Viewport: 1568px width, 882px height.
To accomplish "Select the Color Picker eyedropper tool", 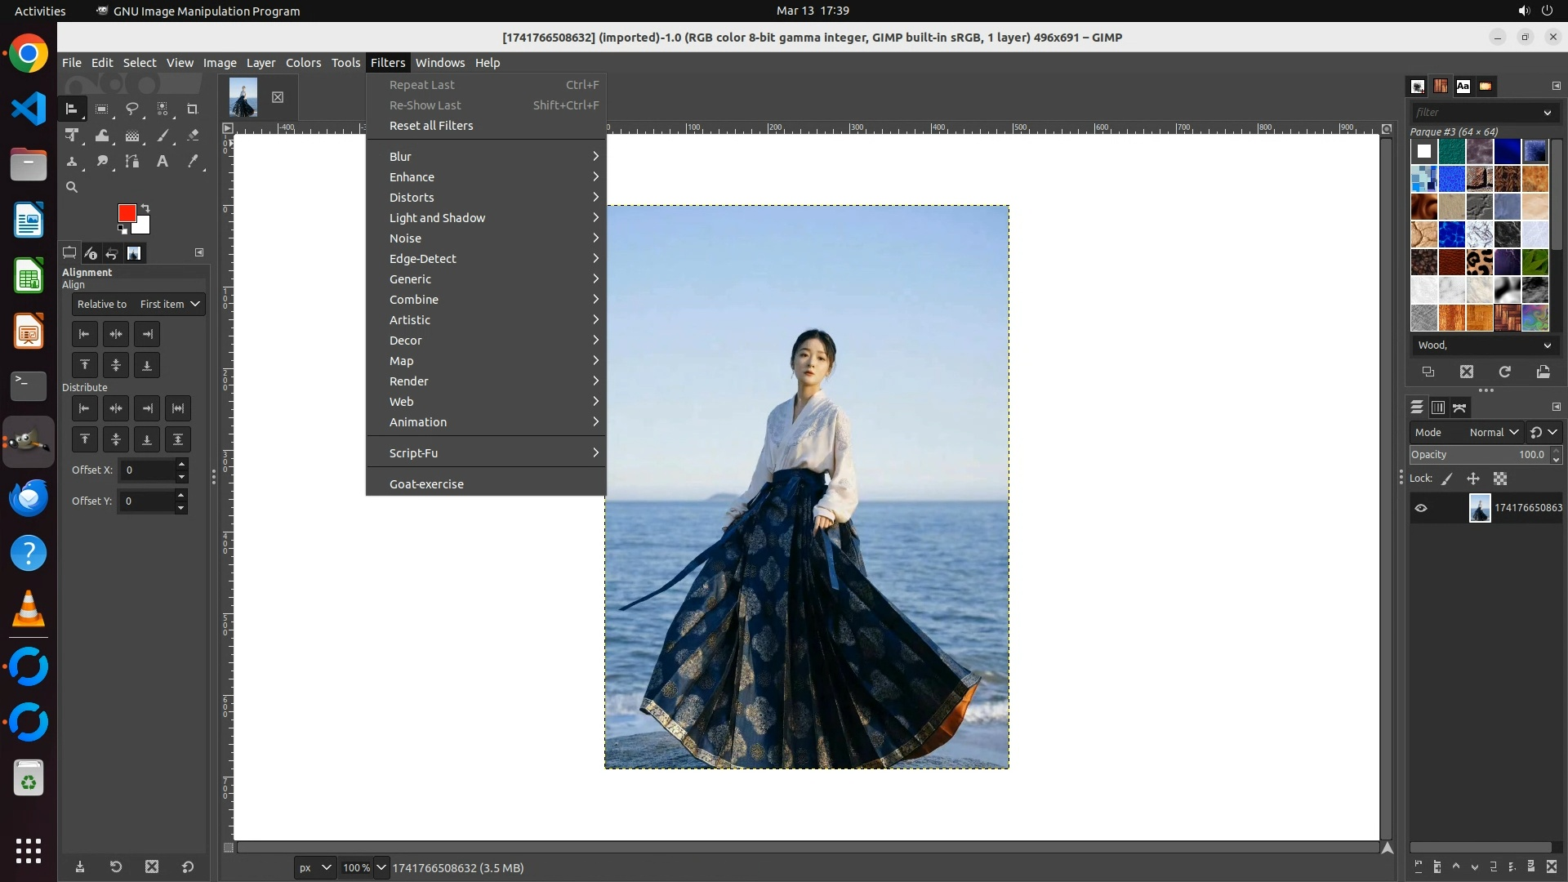I will point(193,162).
